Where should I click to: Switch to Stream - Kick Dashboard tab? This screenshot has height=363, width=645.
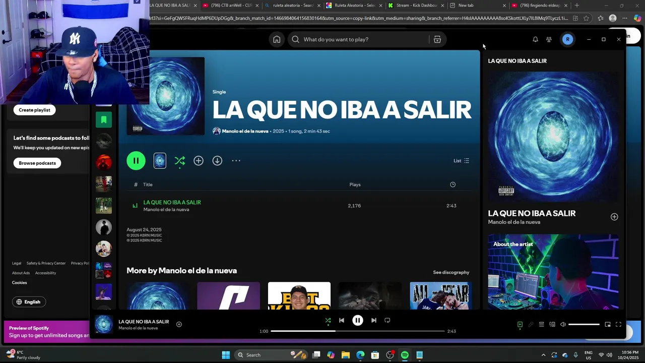click(x=416, y=6)
